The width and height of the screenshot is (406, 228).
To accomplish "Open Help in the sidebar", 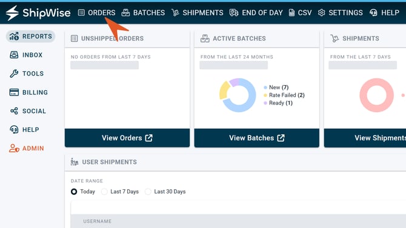I will coord(24,129).
